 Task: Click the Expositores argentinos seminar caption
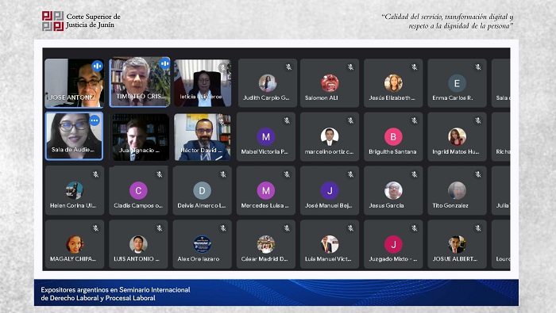(116, 294)
